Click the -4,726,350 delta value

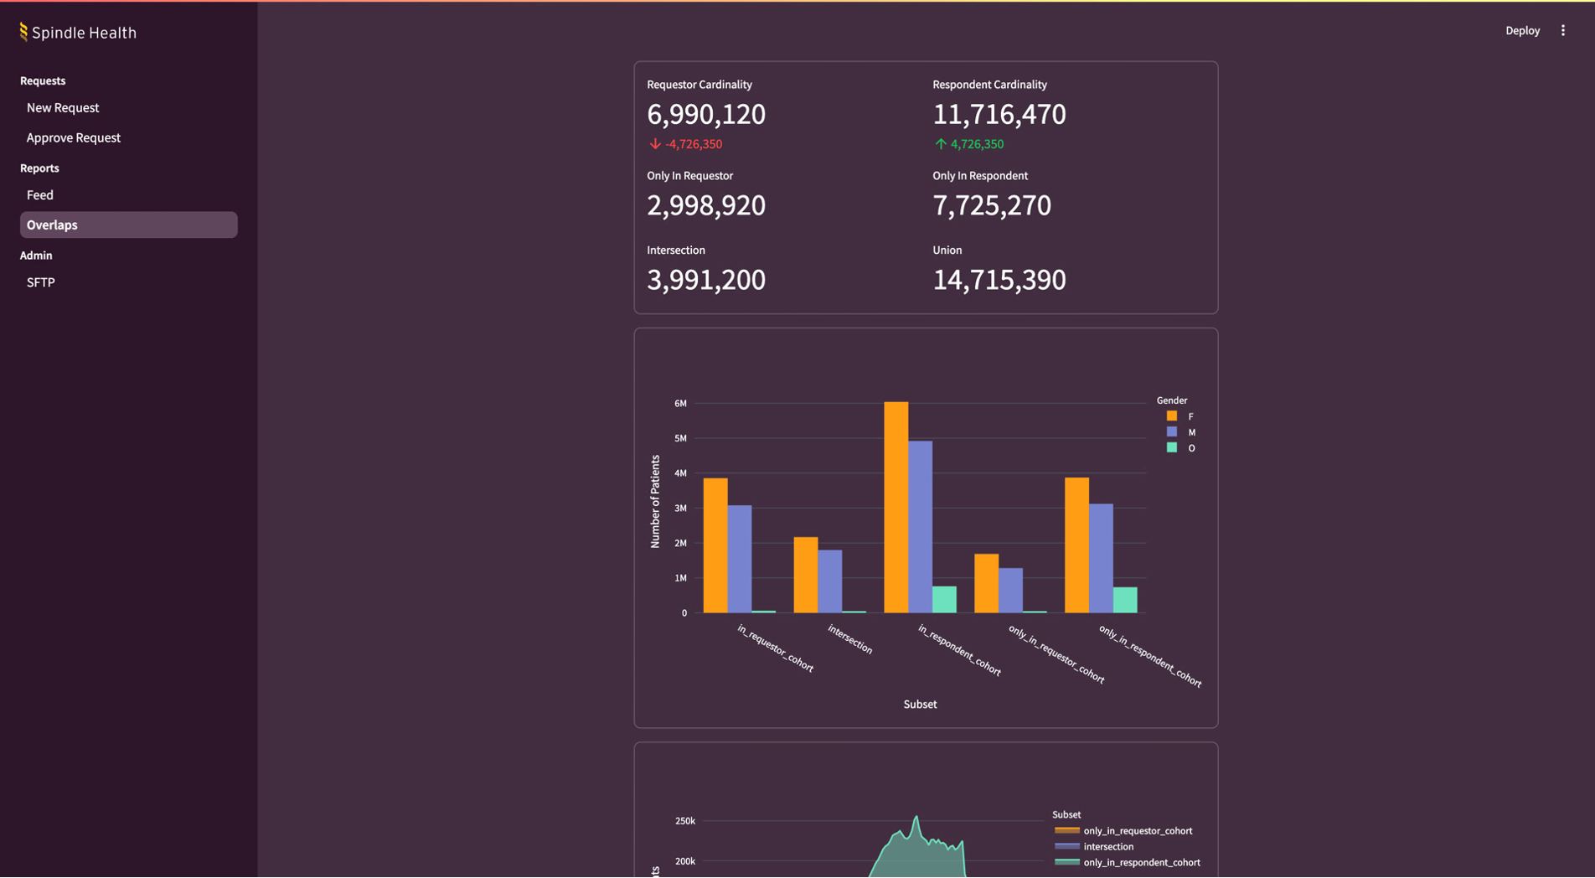click(694, 144)
